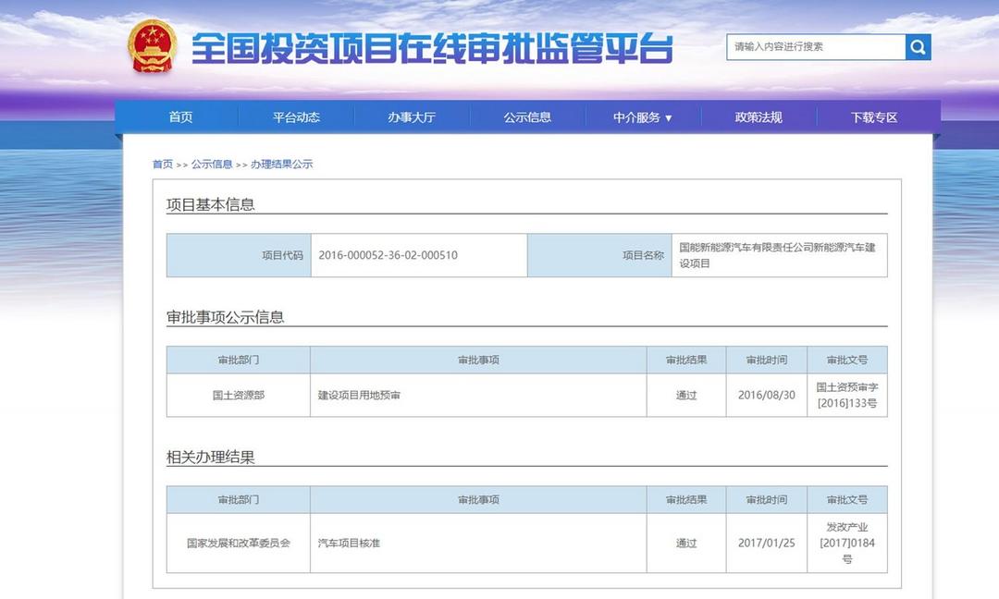Click the 首页 breadcrumb link
The width and height of the screenshot is (999, 599).
click(163, 165)
